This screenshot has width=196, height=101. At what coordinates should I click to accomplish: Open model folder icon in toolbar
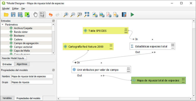[6, 15]
